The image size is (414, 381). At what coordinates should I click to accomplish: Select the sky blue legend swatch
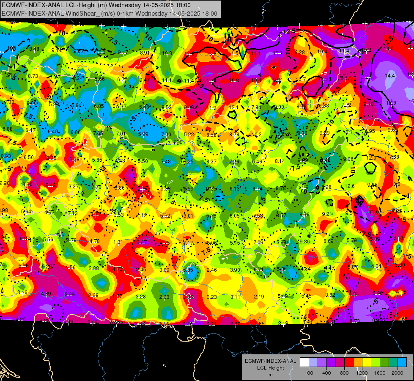pyautogui.click(x=402, y=362)
